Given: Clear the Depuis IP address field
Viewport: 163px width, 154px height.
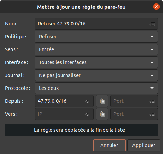Looking at the screenshot, I should tap(88, 102).
